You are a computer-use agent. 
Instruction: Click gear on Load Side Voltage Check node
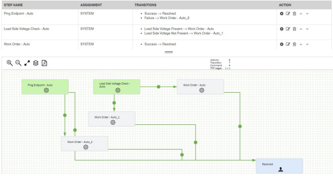(x=118, y=90)
